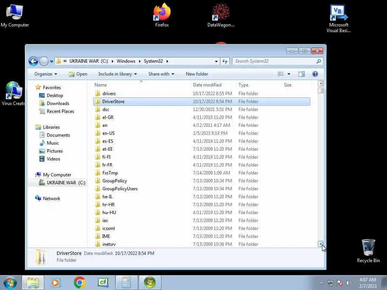Open more view options arrow
Image resolution: width=387 pixels, height=290 pixels.
point(289,74)
